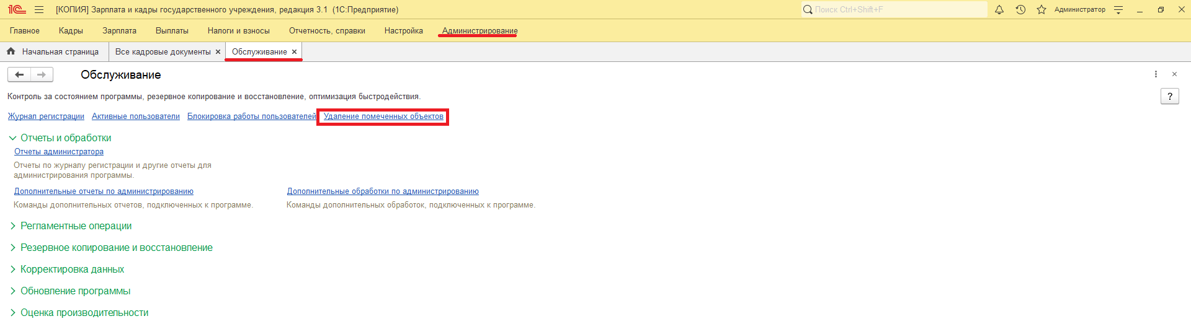Screen dimensions: 1191x329
Task: Close the Обслуживание tab
Action: tap(294, 52)
